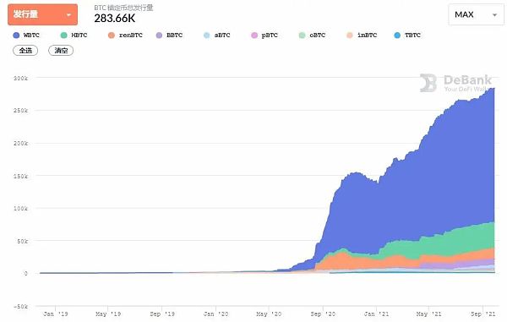Toggle the renBTC series in the legend
The image size is (507, 322).
tap(125, 35)
